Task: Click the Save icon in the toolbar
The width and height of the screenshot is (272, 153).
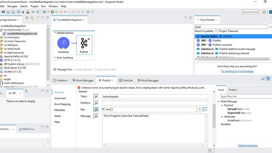Action: 8,12
